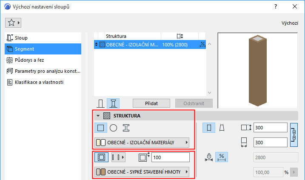Choose circular cross-section shape
Screen dimensions: 305x180
[x=113, y=128]
